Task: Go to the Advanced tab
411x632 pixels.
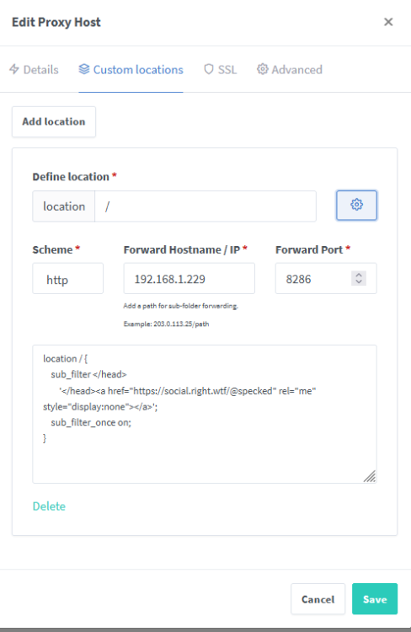Action: 290,70
